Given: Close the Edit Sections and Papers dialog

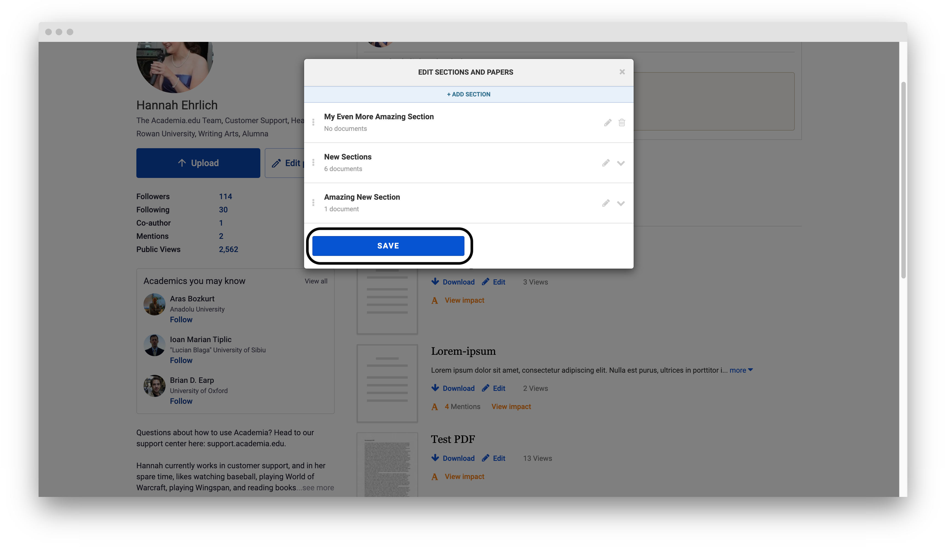Looking at the screenshot, I should coord(622,72).
